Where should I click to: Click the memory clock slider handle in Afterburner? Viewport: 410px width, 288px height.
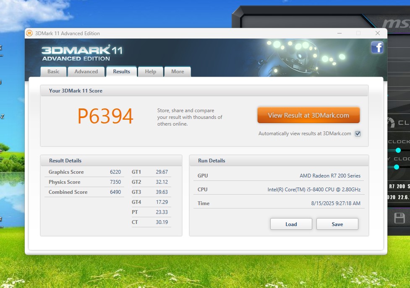coord(397,167)
